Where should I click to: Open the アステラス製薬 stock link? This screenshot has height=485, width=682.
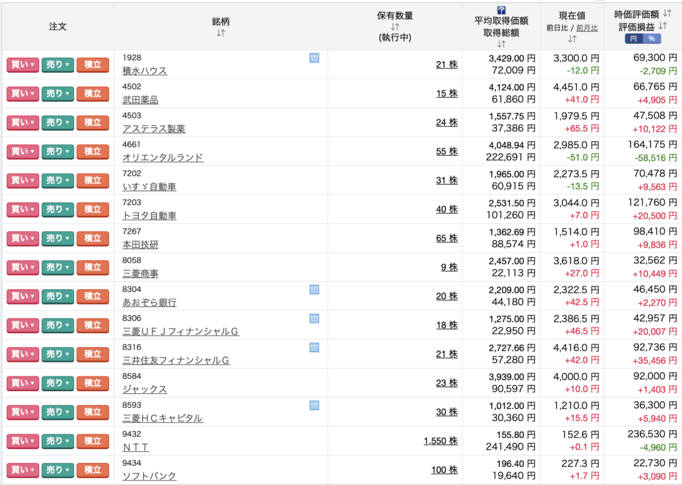point(154,129)
